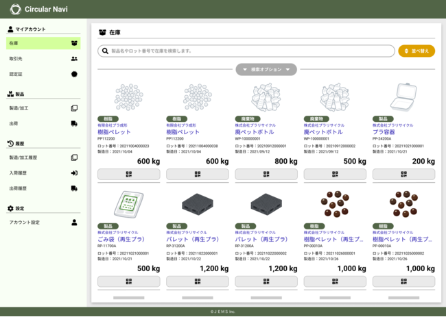Click the black パレット（再生プラ）product image
This screenshot has width=446, height=317.
click(x=198, y=205)
